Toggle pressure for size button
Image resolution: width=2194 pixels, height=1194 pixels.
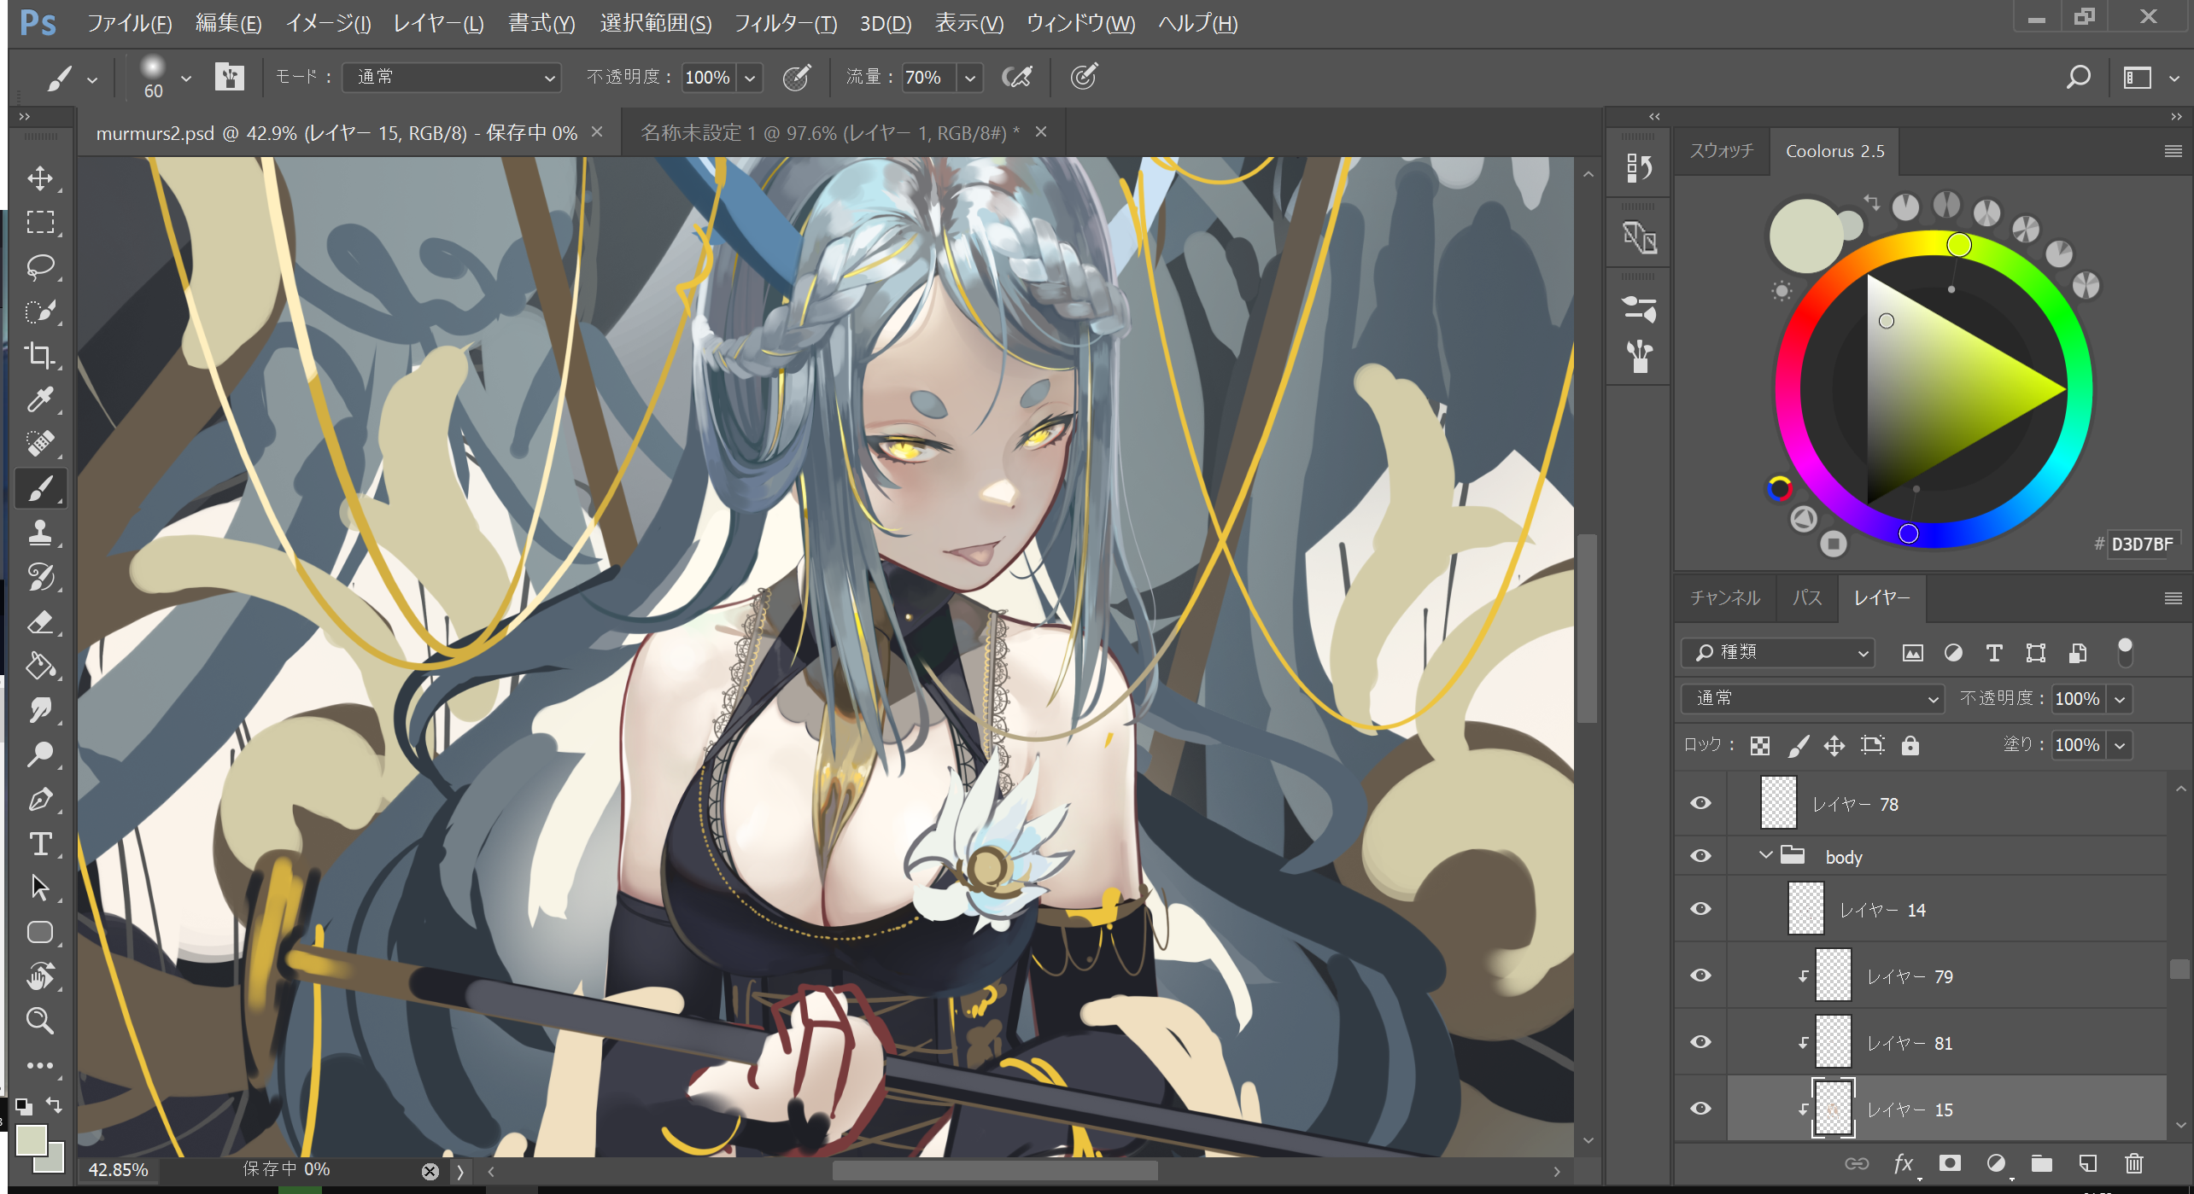pyautogui.click(x=1084, y=78)
